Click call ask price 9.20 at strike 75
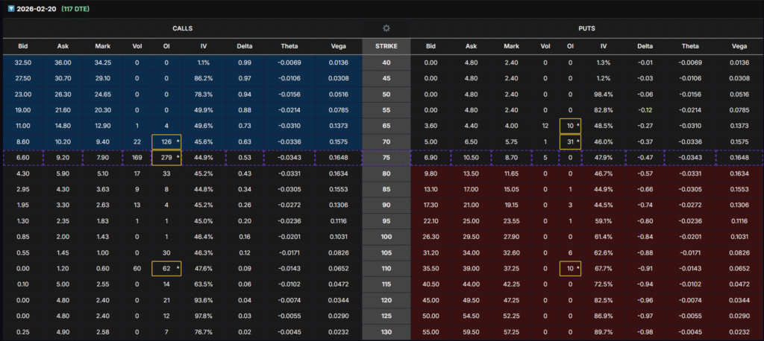The image size is (764, 341). [63, 158]
